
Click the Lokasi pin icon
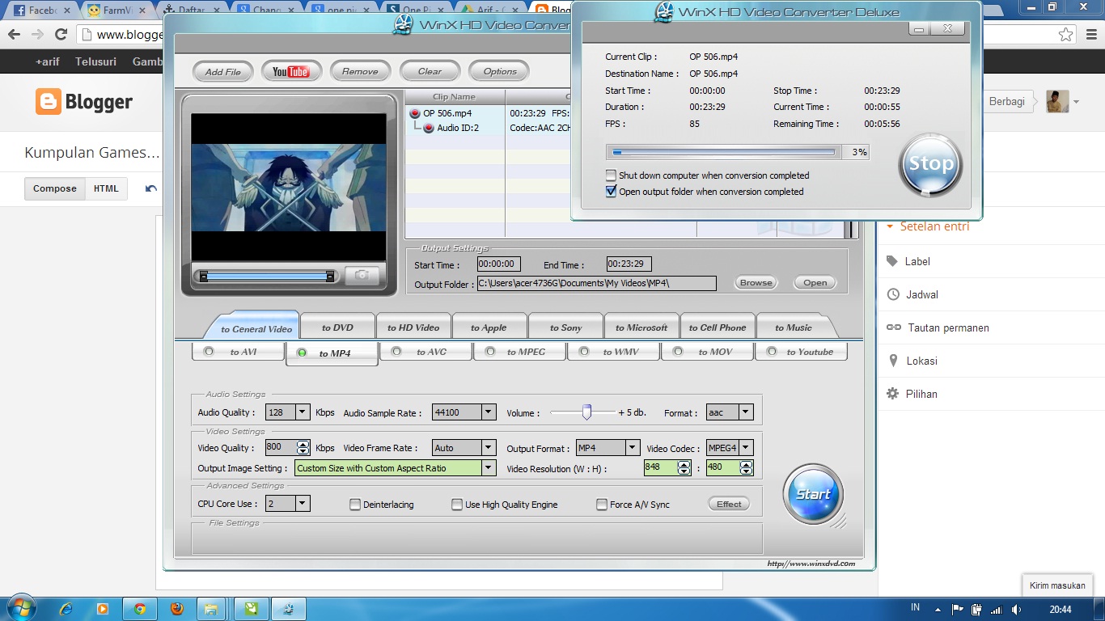[x=893, y=361]
